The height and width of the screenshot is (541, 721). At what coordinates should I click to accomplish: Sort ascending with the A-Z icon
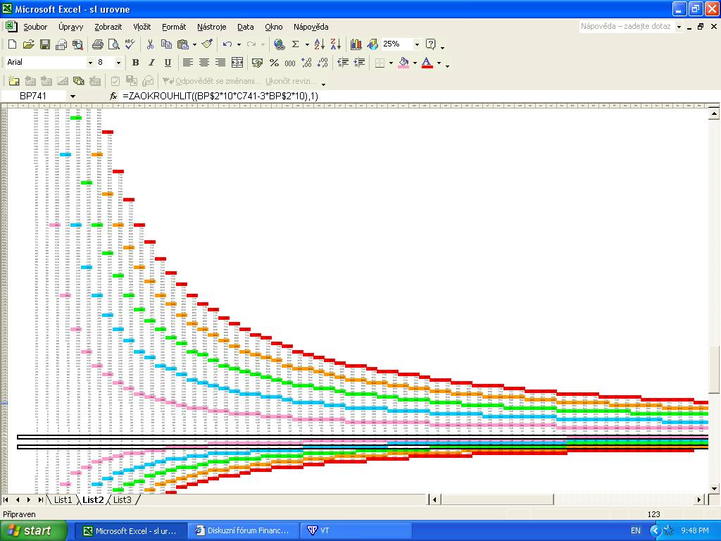tap(319, 44)
